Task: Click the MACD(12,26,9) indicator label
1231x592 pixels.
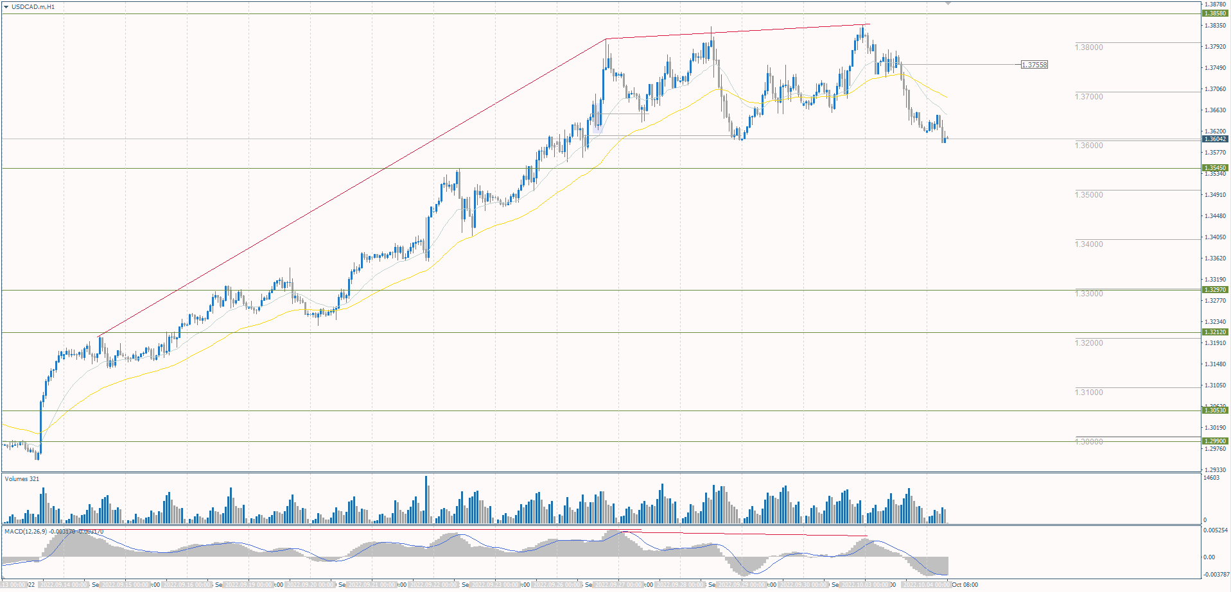Action: tap(54, 532)
